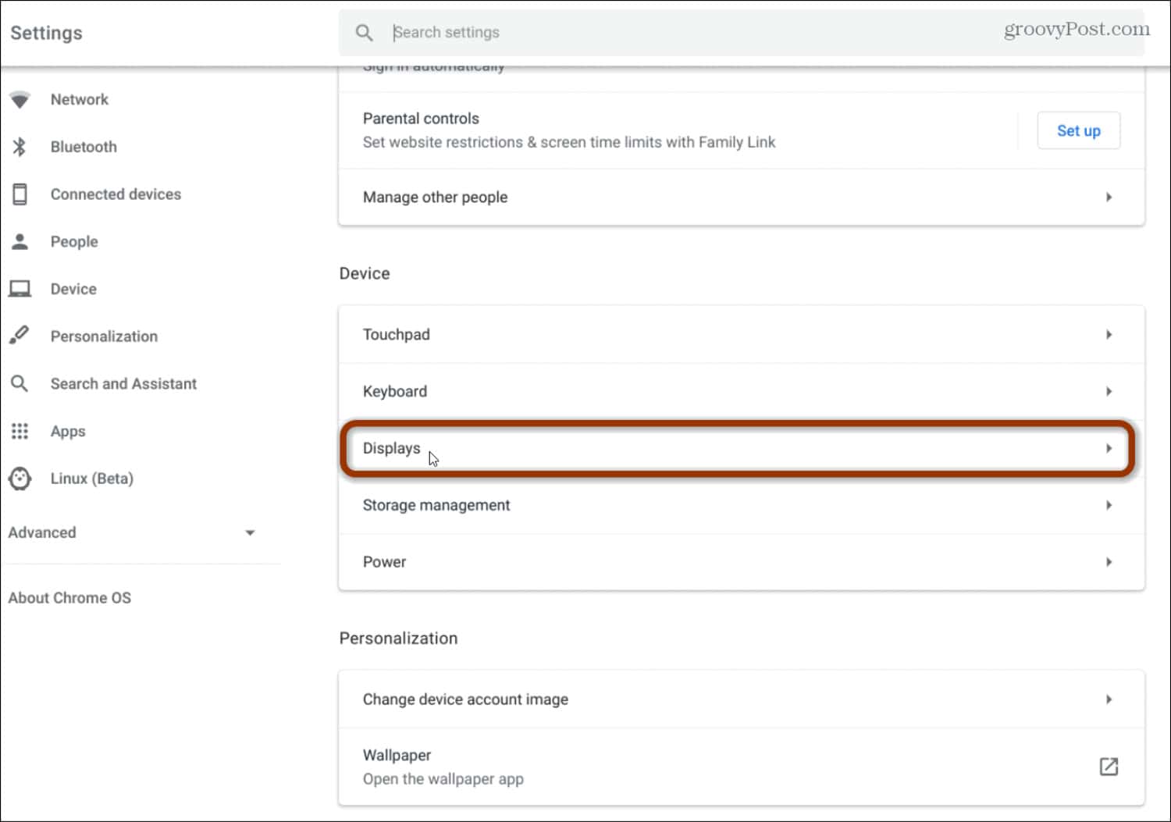Click the Touchpad row label
Image resolution: width=1171 pixels, height=822 pixels.
[x=396, y=334]
